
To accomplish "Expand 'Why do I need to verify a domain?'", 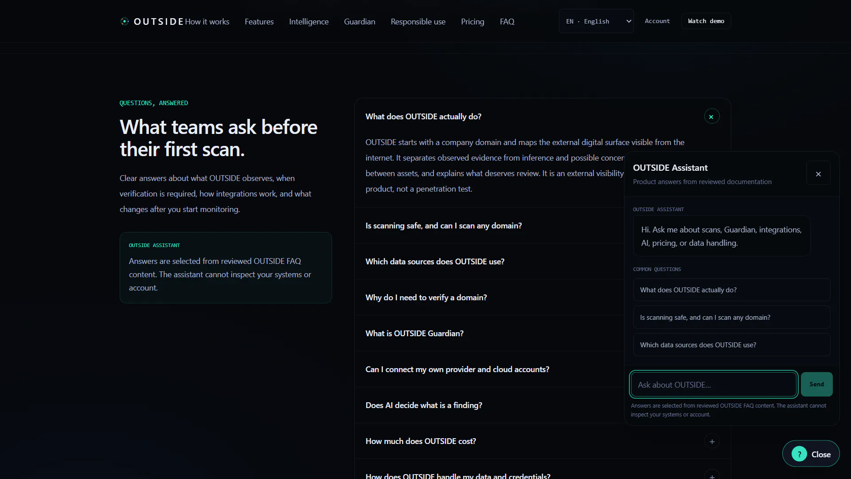I will tap(426, 298).
